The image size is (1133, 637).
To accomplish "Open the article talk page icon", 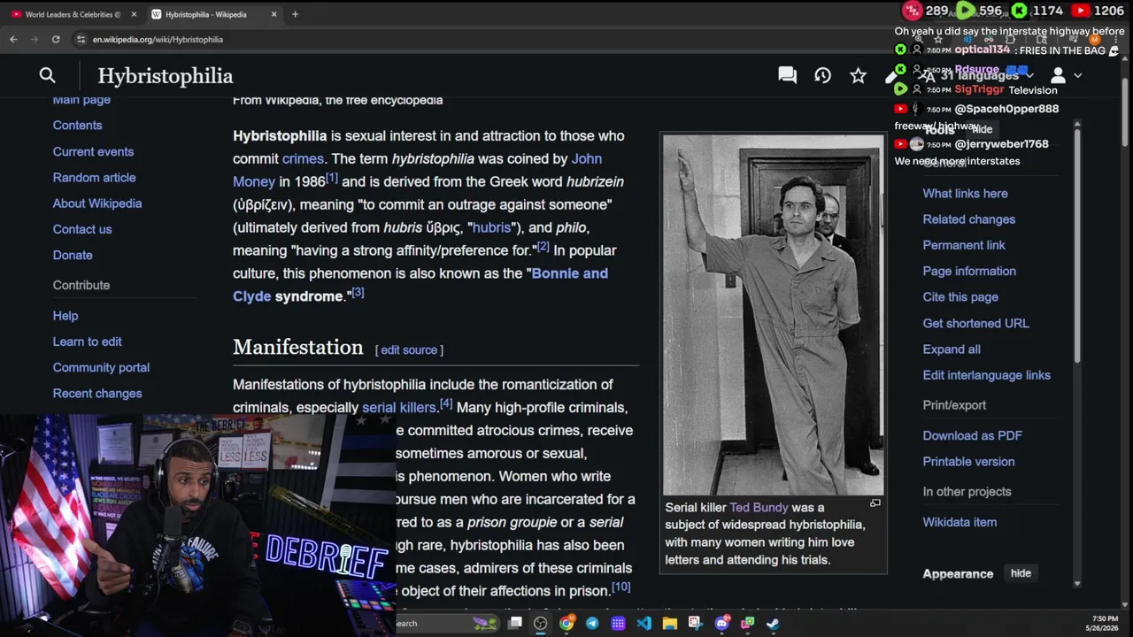I will [787, 76].
